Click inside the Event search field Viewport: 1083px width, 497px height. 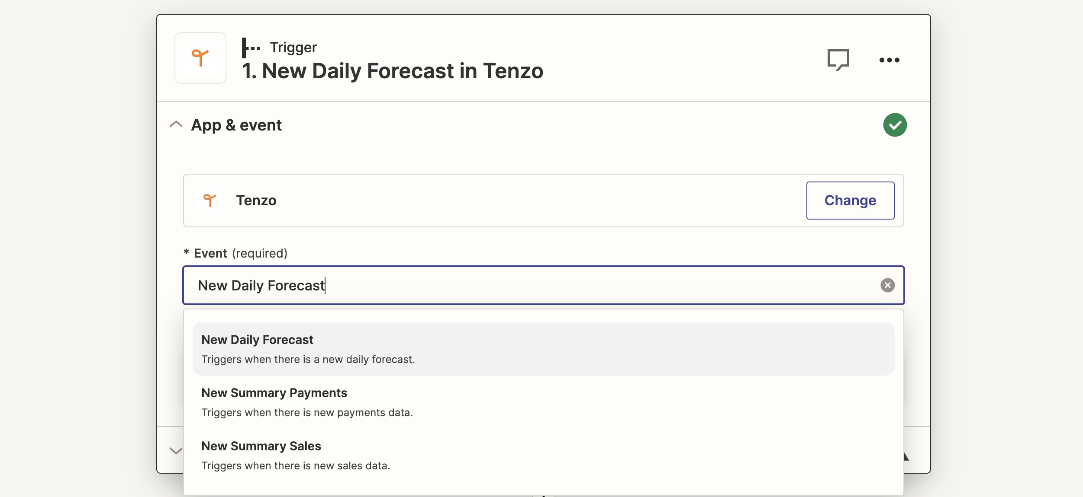(x=544, y=285)
